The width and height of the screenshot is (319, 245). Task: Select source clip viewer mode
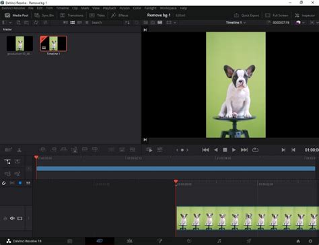(x=145, y=22)
